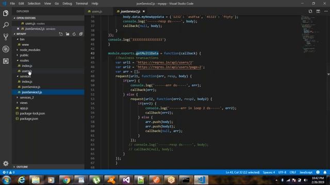Open jsonService.js in services folder
The width and height of the screenshot is (330, 185).
(x=48, y=87)
